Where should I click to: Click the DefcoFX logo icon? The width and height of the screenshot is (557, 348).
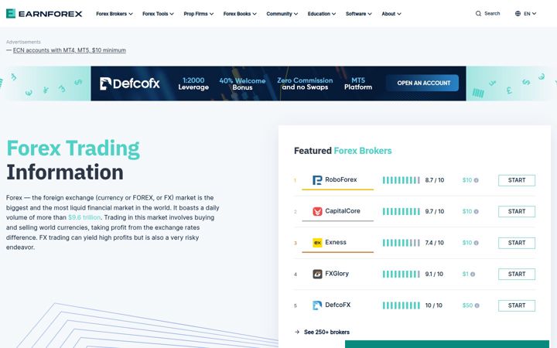(x=317, y=305)
